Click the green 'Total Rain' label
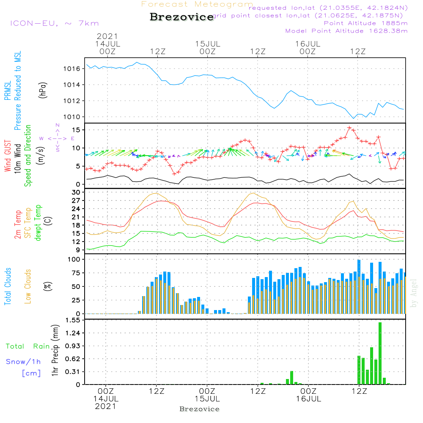This screenshot has width=423, height=423. point(28,346)
